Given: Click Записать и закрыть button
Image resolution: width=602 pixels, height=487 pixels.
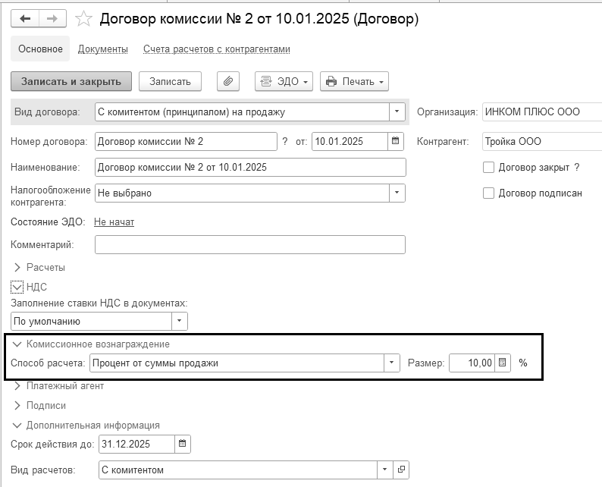Looking at the screenshot, I should click(71, 81).
